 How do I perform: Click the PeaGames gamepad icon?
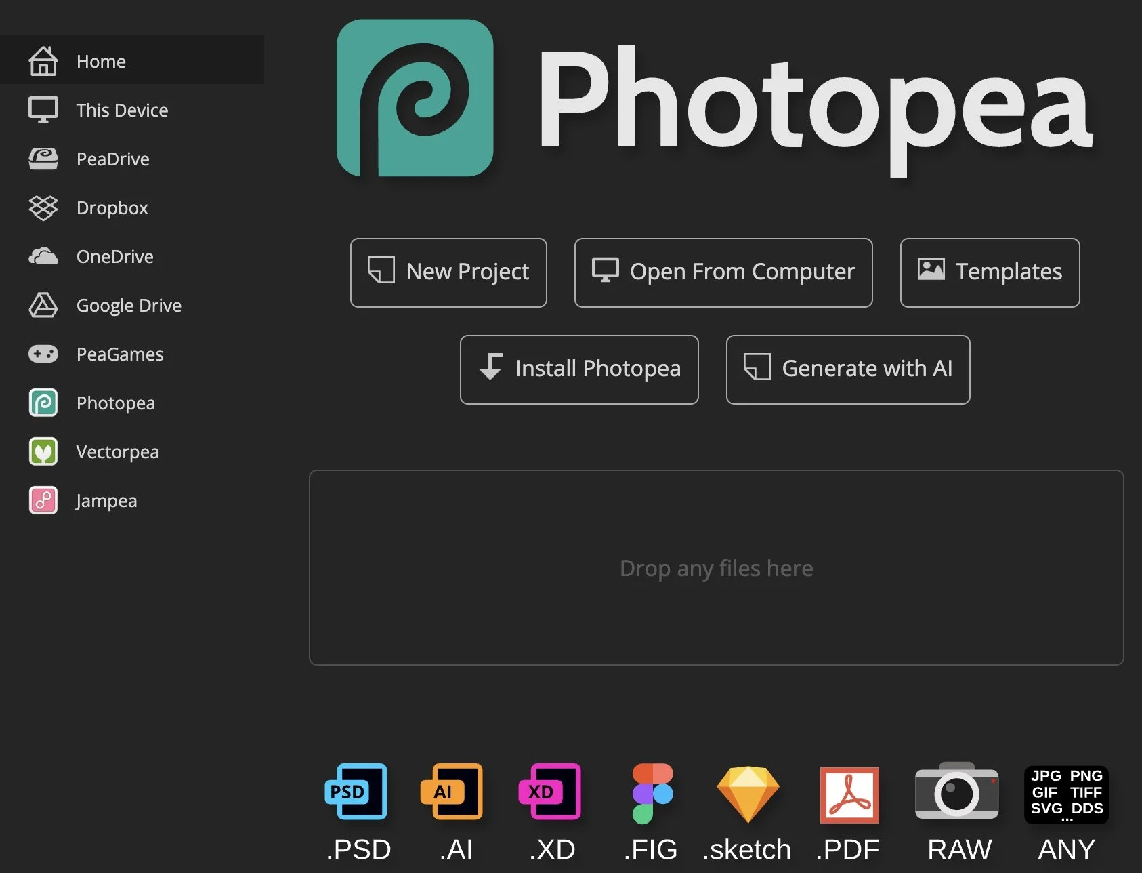43,354
